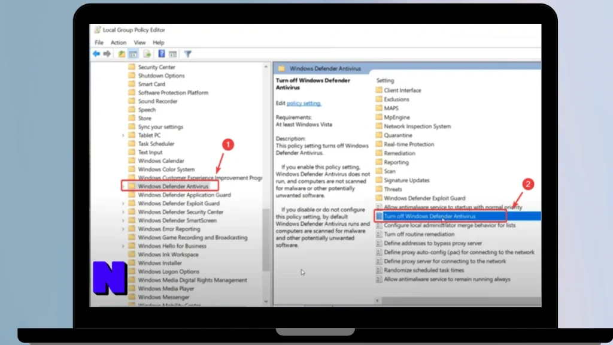
Task: Click the Up one level folder icon
Action: 122,54
